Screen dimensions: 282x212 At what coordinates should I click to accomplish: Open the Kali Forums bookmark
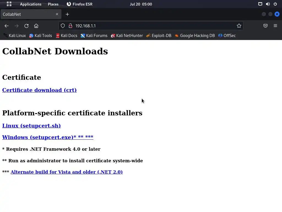point(94,36)
